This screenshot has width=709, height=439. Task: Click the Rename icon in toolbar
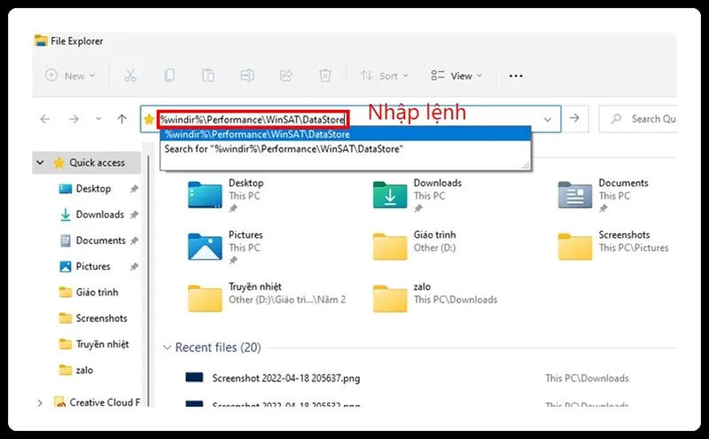click(247, 75)
